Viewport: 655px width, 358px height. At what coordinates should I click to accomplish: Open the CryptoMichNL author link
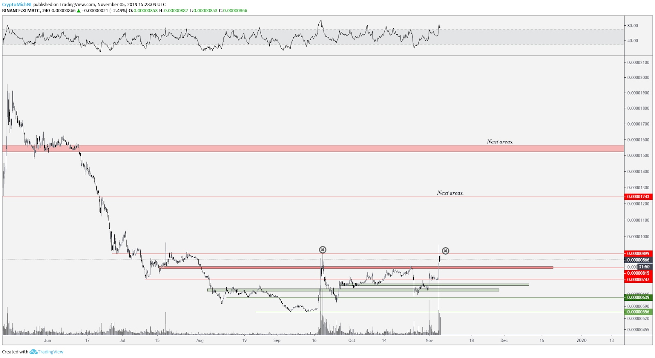coord(17,4)
